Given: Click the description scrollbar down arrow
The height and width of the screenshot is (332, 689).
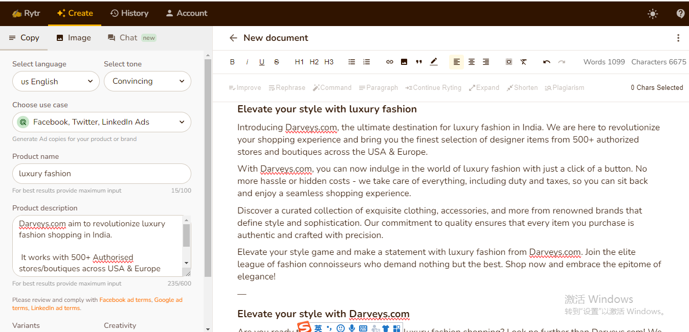Looking at the screenshot, I should tap(187, 263).
